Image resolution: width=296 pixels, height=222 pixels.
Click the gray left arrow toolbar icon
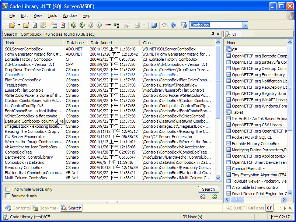pos(91,25)
